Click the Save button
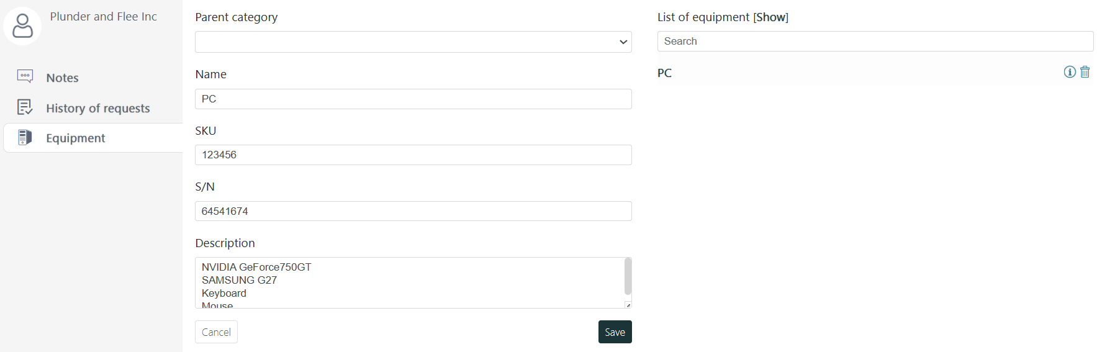The image size is (1097, 352). [x=615, y=332]
